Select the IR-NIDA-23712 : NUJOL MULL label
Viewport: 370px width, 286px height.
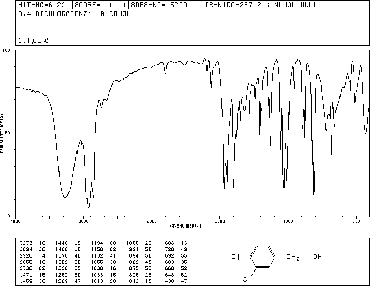(261, 5)
